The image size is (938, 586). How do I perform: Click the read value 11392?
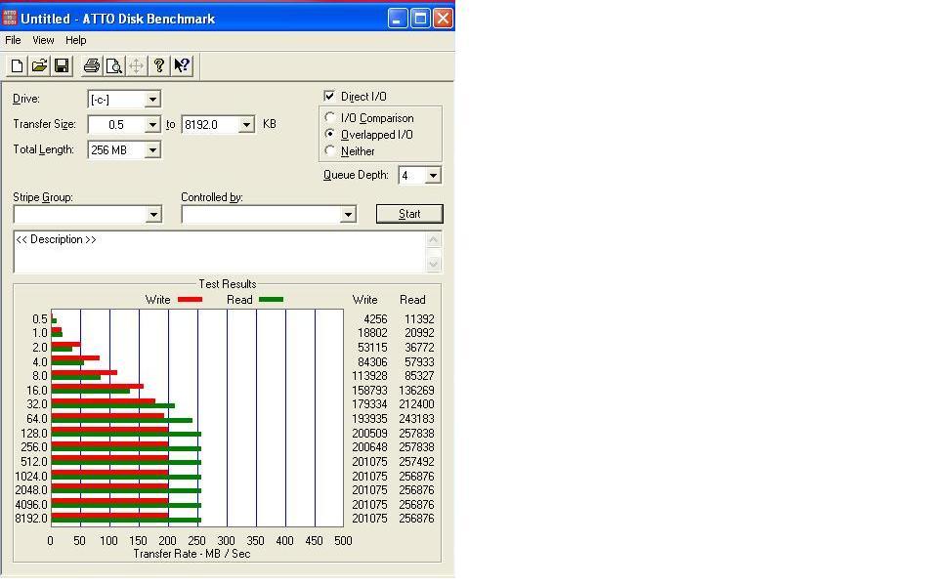[419, 318]
